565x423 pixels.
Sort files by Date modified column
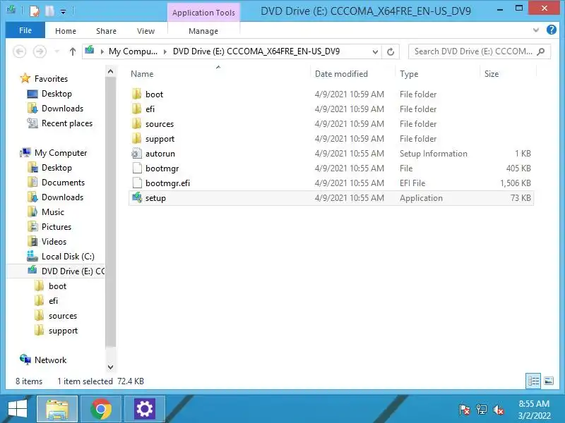pyautogui.click(x=341, y=74)
